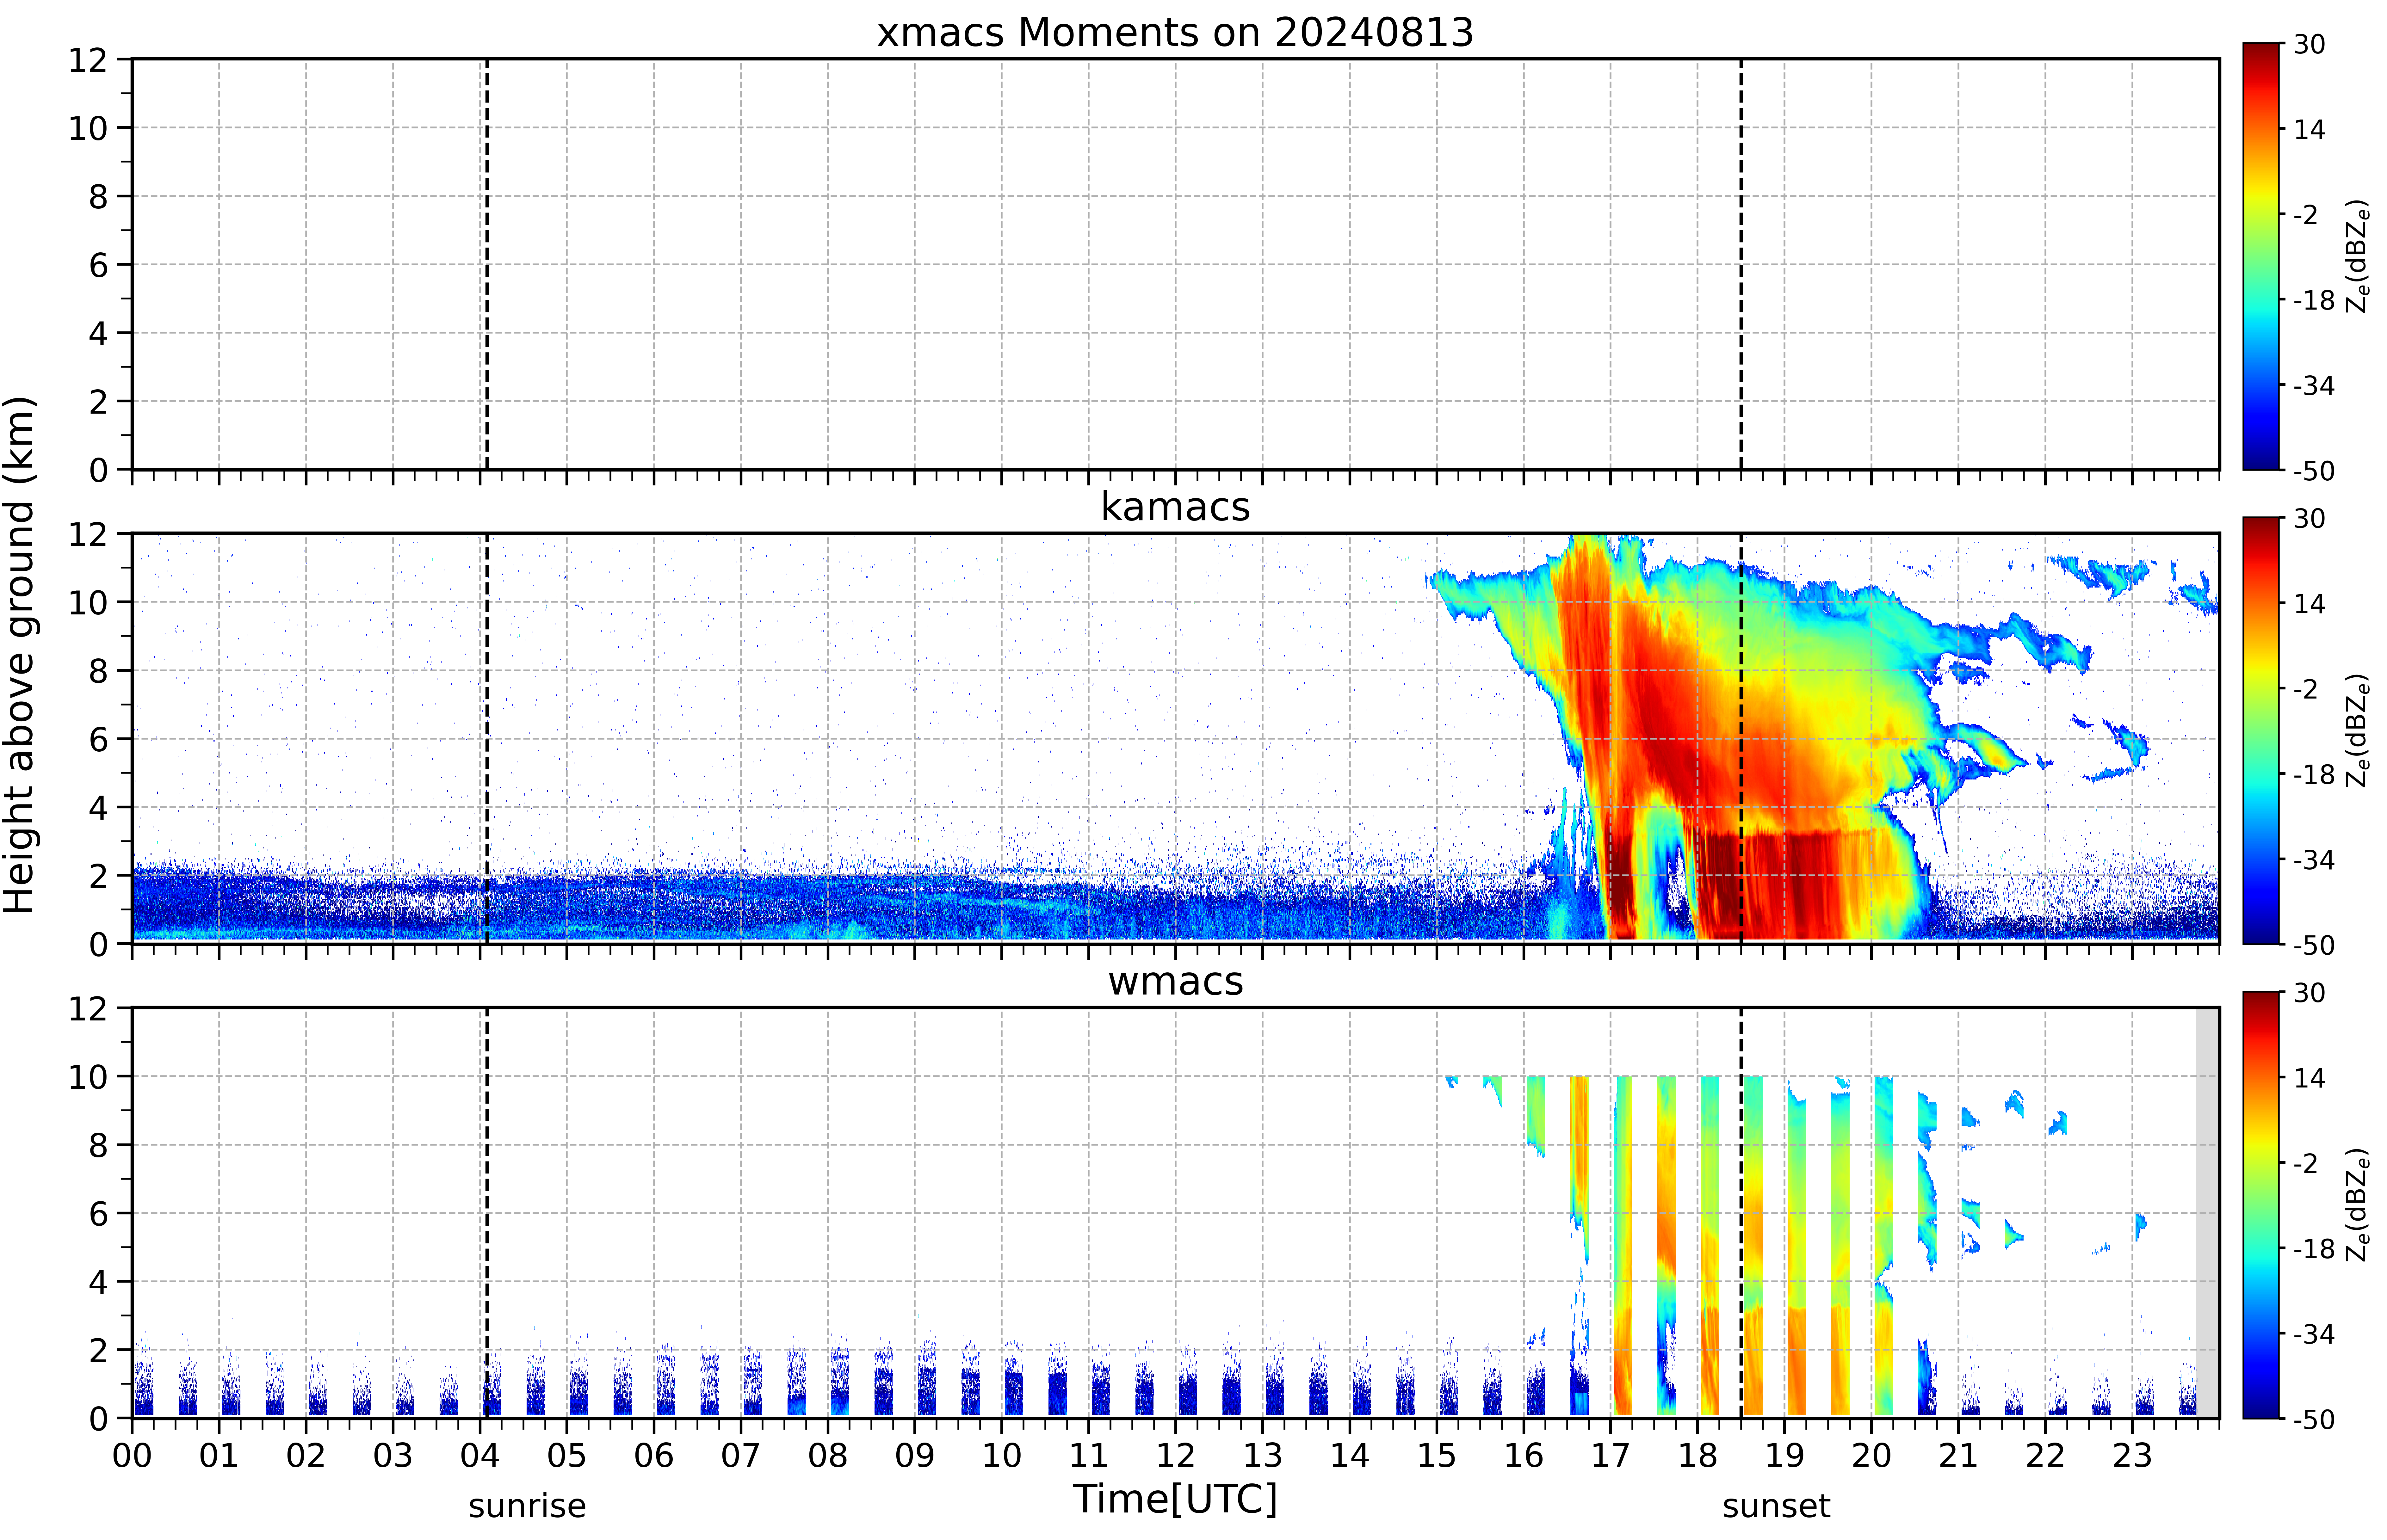
Task: Click the '30' tick on the xmacs colorbar
Action: tap(2309, 44)
